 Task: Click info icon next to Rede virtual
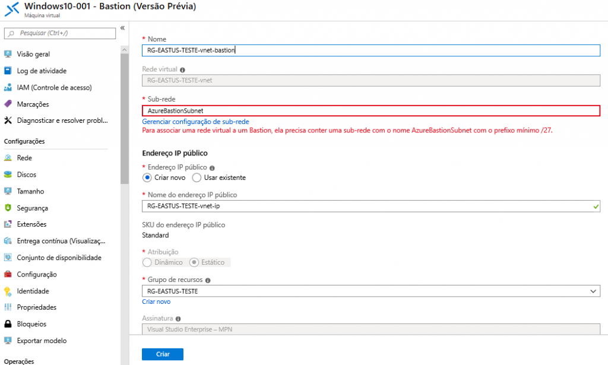[182, 69]
